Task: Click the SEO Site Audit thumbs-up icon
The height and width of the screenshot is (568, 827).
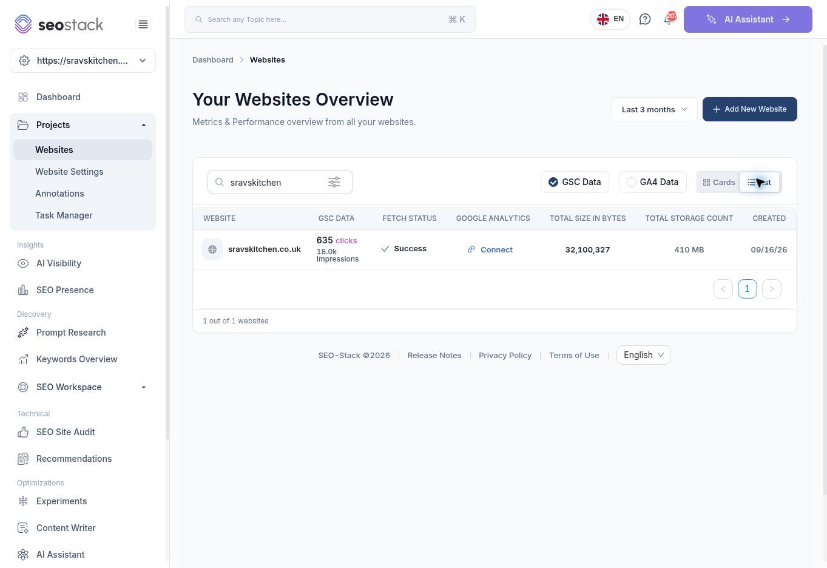Action: [x=23, y=432]
